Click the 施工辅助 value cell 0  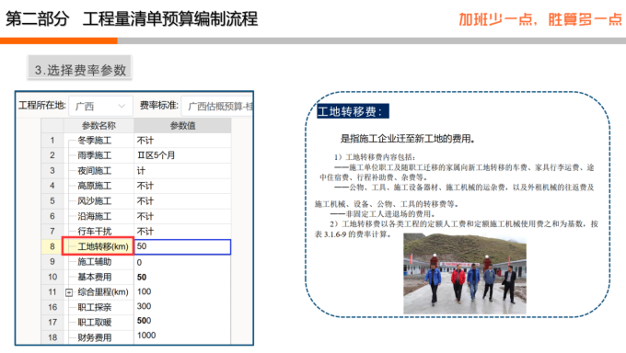click(x=182, y=262)
